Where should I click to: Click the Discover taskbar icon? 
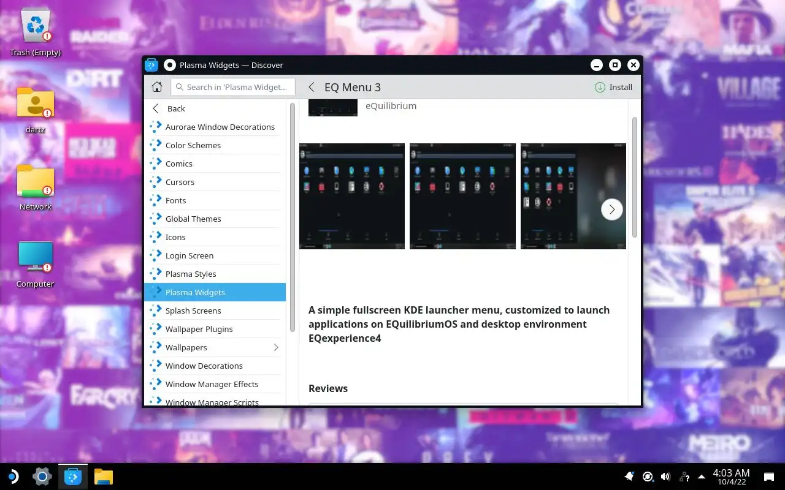pyautogui.click(x=73, y=476)
